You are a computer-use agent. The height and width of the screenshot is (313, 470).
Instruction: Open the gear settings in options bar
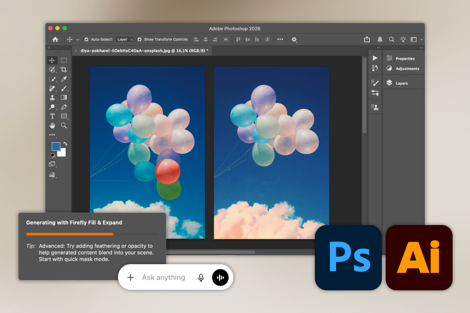294,39
